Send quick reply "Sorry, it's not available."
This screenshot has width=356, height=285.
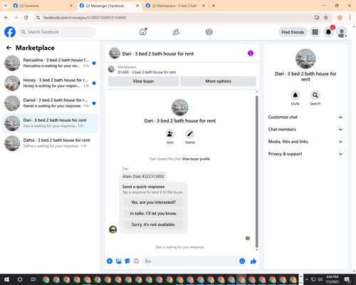click(153, 224)
